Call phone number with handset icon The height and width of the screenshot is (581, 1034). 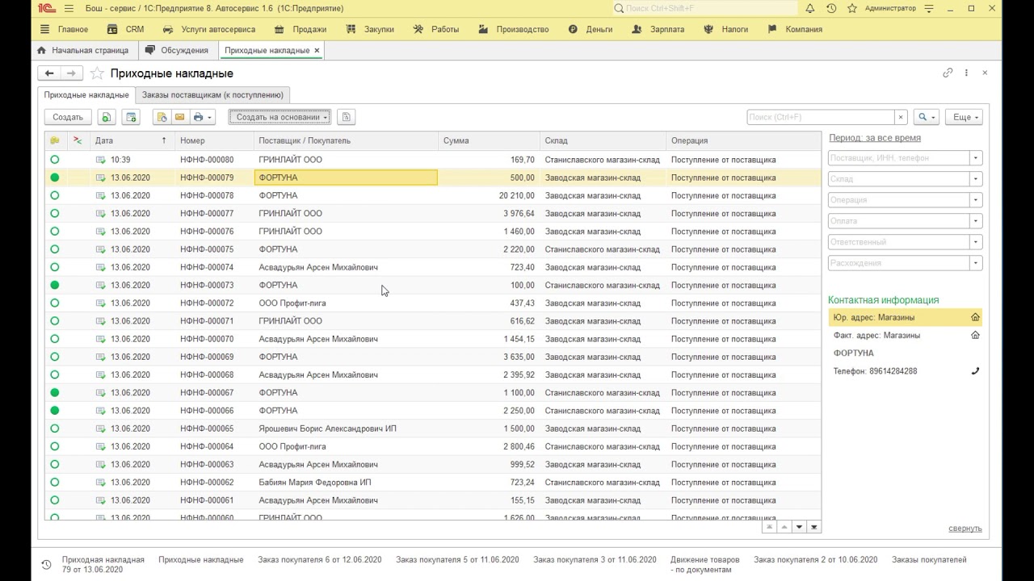[975, 371]
